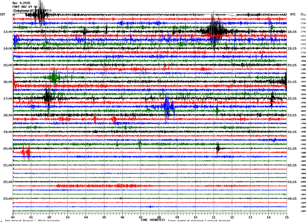Select the 14:00 CDT time label

coord(8,49)
